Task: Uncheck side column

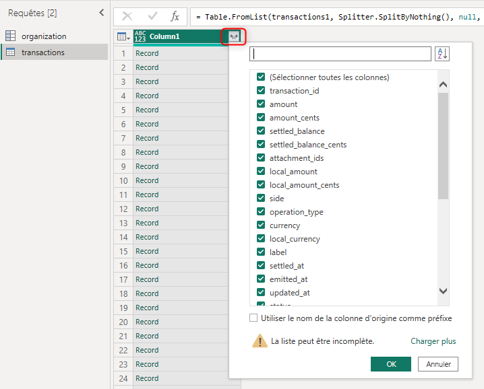Action: tap(261, 198)
